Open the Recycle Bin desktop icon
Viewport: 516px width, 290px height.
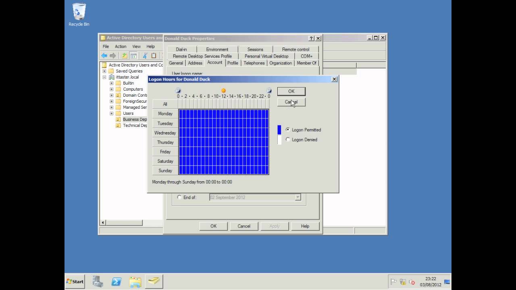coord(79,14)
